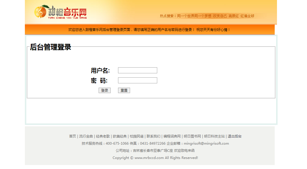Image resolution: width=307 pixels, height=169 pixels.
Task: Click the Copyright www.mrbccd.com line
Action: point(155,158)
